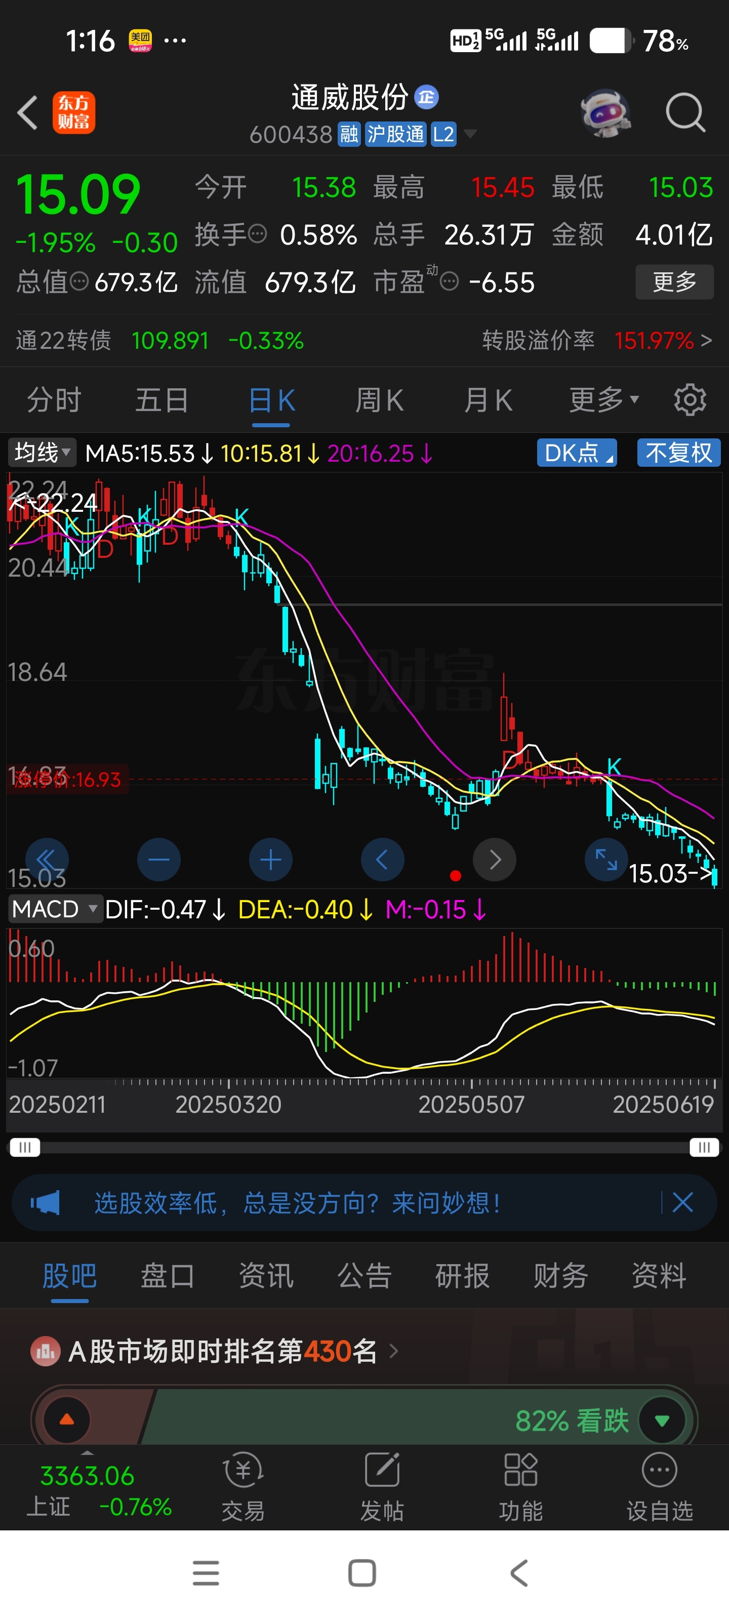The height and width of the screenshot is (1620, 729).
Task: Switch to 五日 chart tab
Action: [161, 400]
